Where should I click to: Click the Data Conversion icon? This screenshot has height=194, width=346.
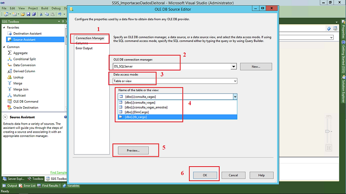tap(10, 65)
